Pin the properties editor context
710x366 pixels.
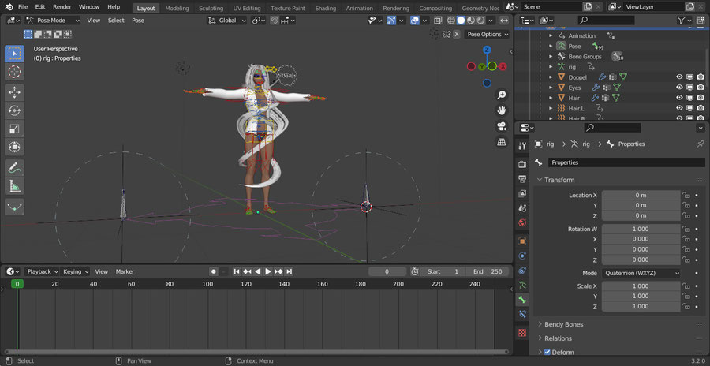(700, 144)
